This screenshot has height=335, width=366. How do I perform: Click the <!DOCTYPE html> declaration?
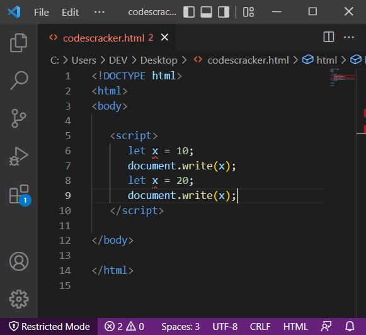tap(137, 76)
